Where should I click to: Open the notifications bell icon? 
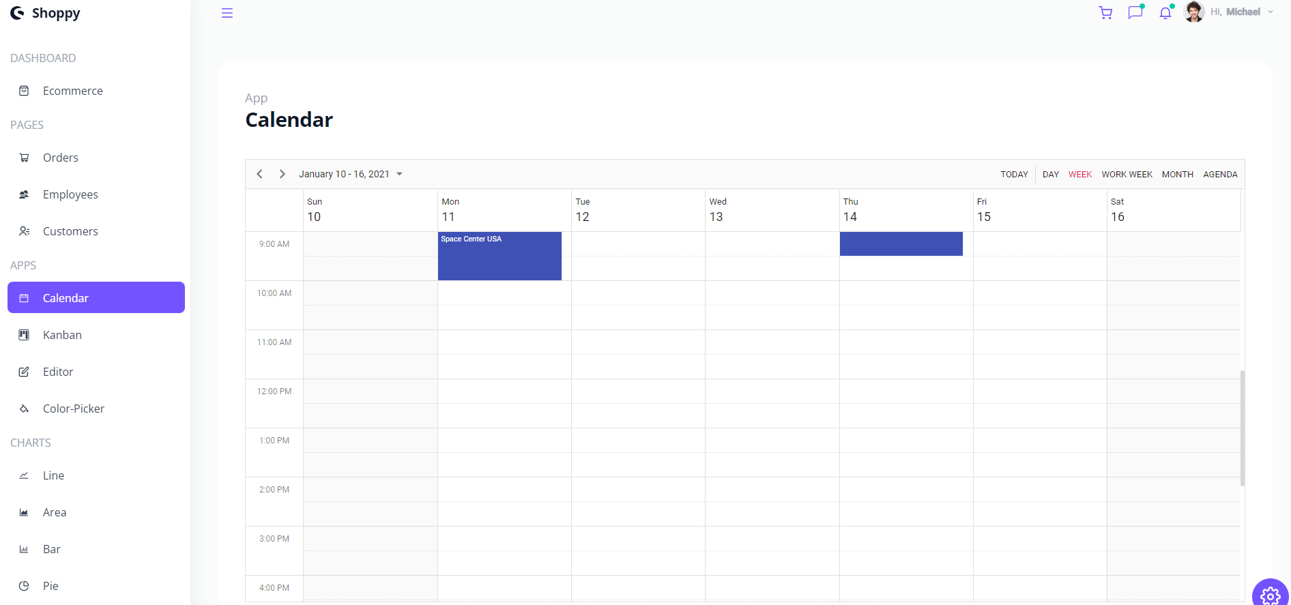[x=1165, y=12]
